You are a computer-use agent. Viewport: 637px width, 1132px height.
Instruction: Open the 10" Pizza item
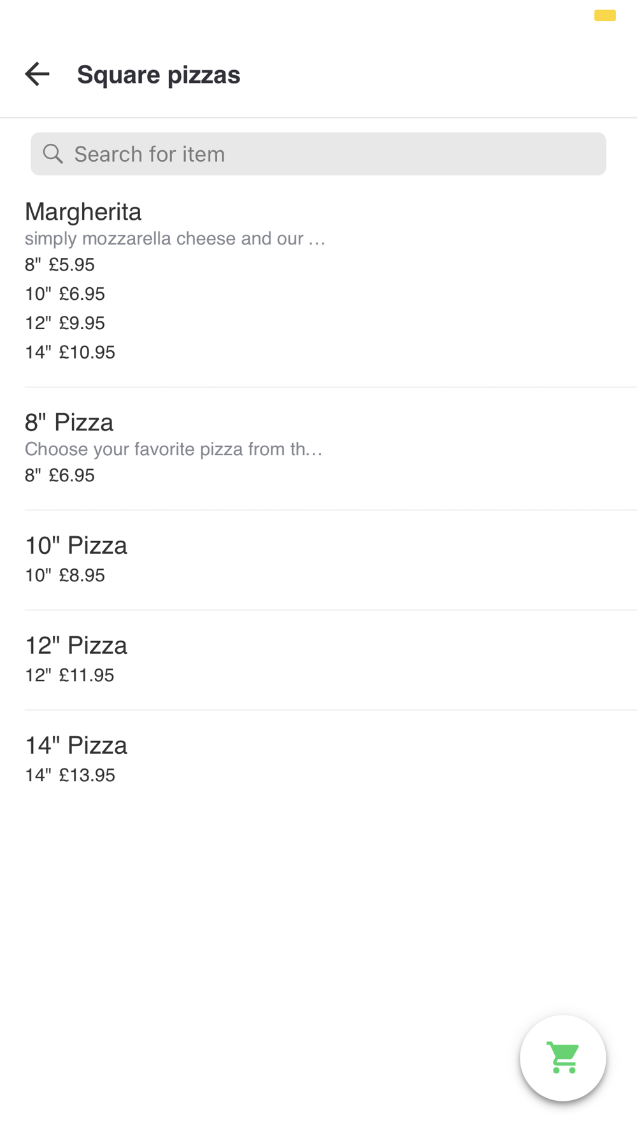[76, 546]
